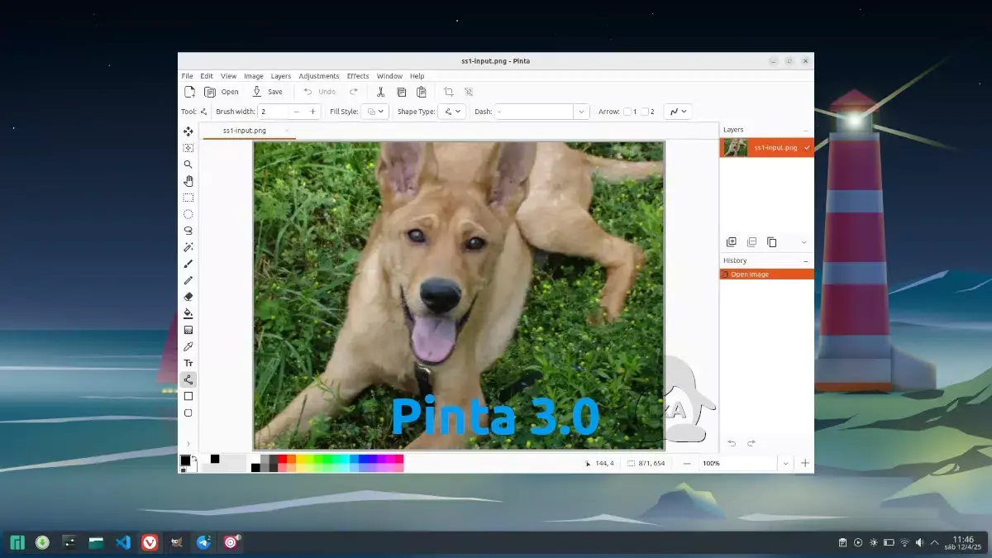
Task: Select the Line/Curve tool in toolbox
Action: point(188,379)
